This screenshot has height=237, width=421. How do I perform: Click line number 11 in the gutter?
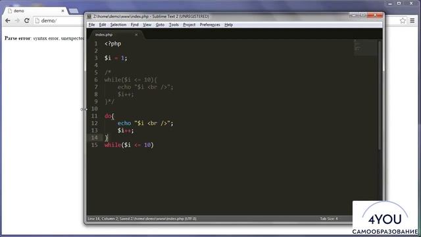[x=94, y=116]
